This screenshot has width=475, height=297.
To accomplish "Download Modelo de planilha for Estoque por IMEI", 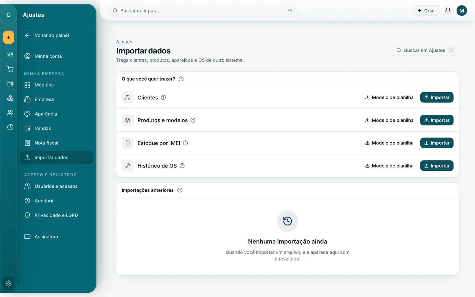I will click(x=389, y=143).
